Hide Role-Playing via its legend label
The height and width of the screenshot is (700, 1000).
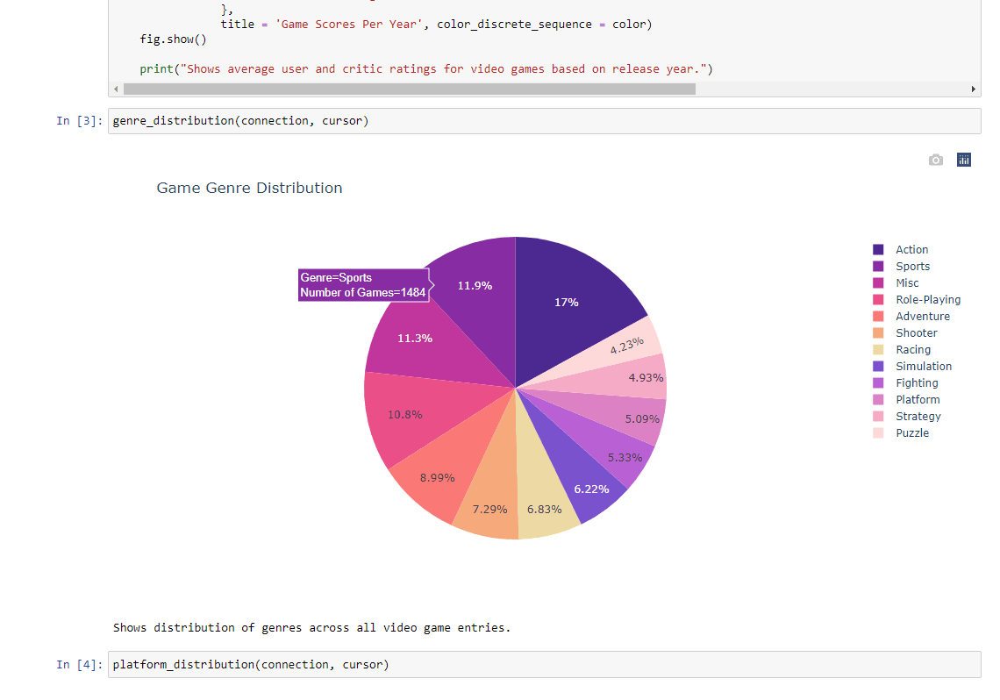coord(928,299)
